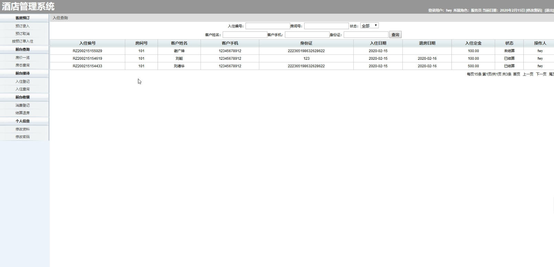Go to 结算退房 menu item
The image size is (554, 267).
(22, 113)
